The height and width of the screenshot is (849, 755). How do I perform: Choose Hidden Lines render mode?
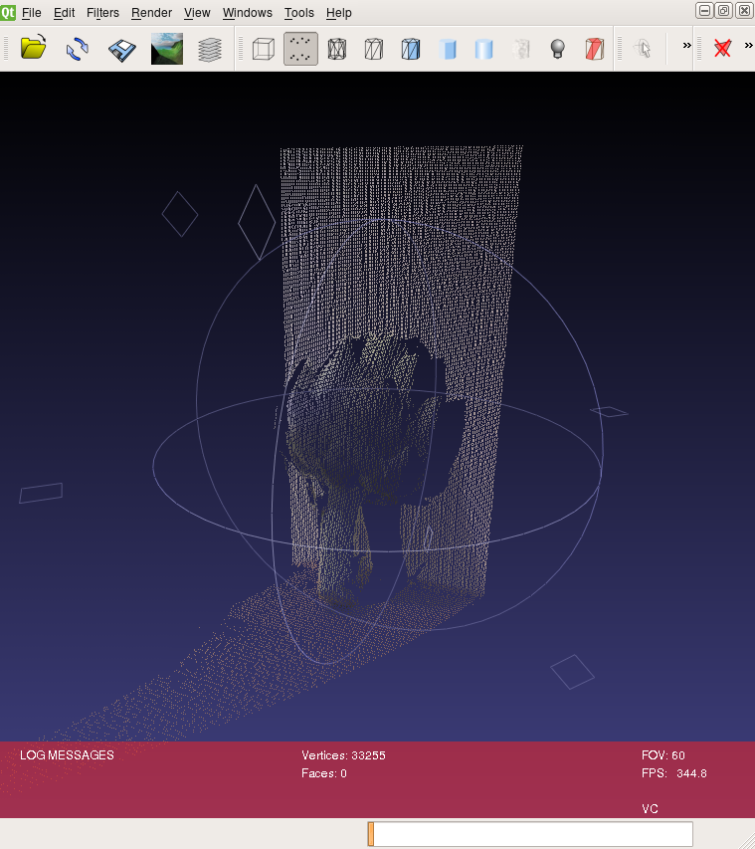click(x=374, y=48)
